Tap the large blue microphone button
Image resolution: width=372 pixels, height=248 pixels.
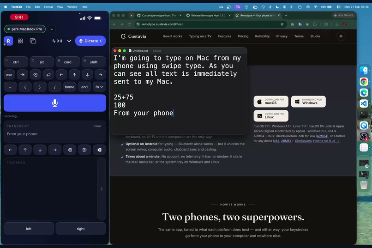[x=55, y=103]
